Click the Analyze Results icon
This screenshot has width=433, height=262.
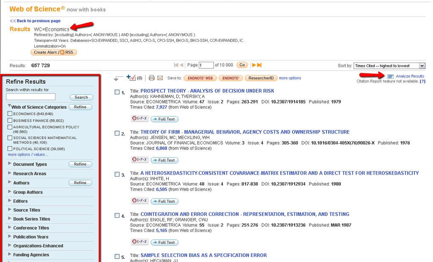pos(390,76)
